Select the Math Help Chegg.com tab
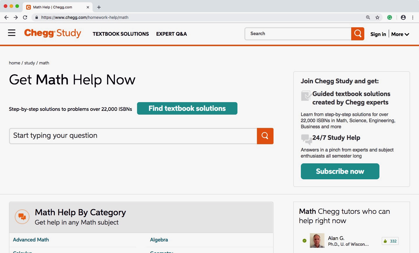 coord(58,7)
